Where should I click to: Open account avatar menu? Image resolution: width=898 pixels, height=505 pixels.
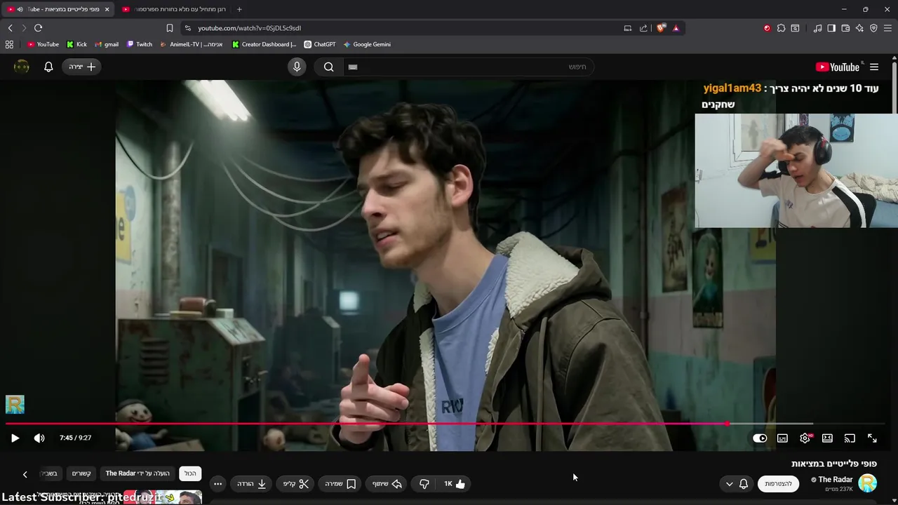[22, 67]
